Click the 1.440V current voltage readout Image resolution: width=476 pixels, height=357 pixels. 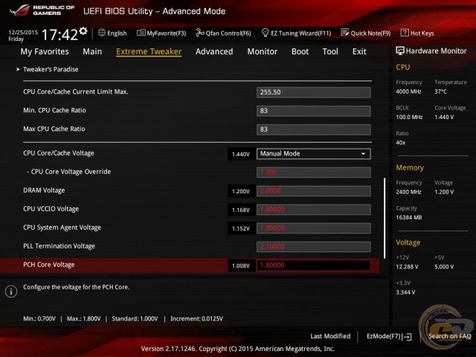[x=241, y=154]
